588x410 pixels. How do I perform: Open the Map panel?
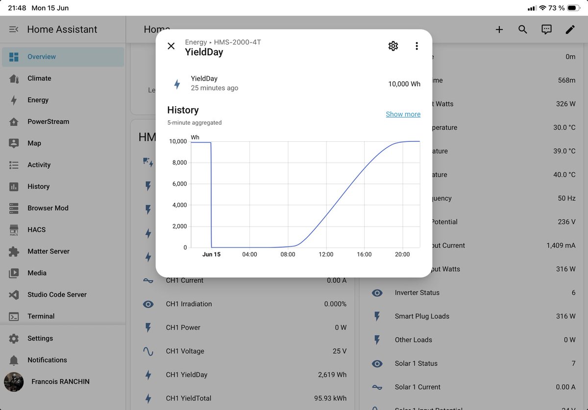(x=63, y=143)
